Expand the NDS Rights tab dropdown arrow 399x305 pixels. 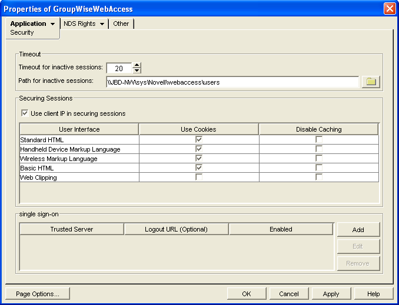[102, 24]
